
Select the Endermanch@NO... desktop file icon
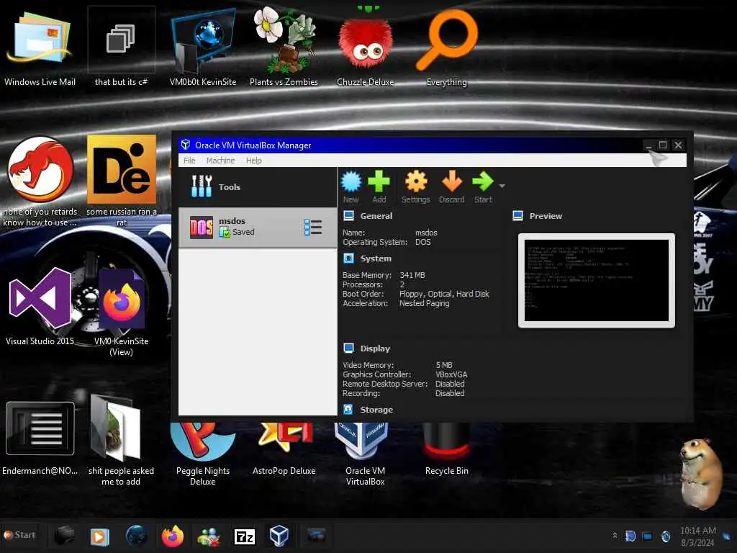(40, 439)
